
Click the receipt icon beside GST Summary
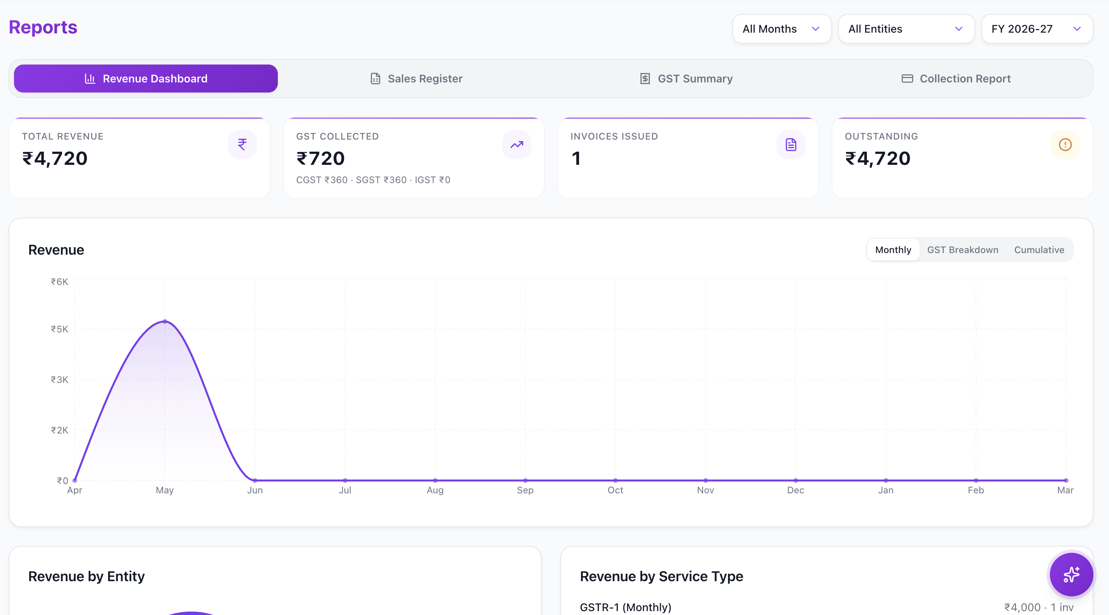pyautogui.click(x=645, y=78)
